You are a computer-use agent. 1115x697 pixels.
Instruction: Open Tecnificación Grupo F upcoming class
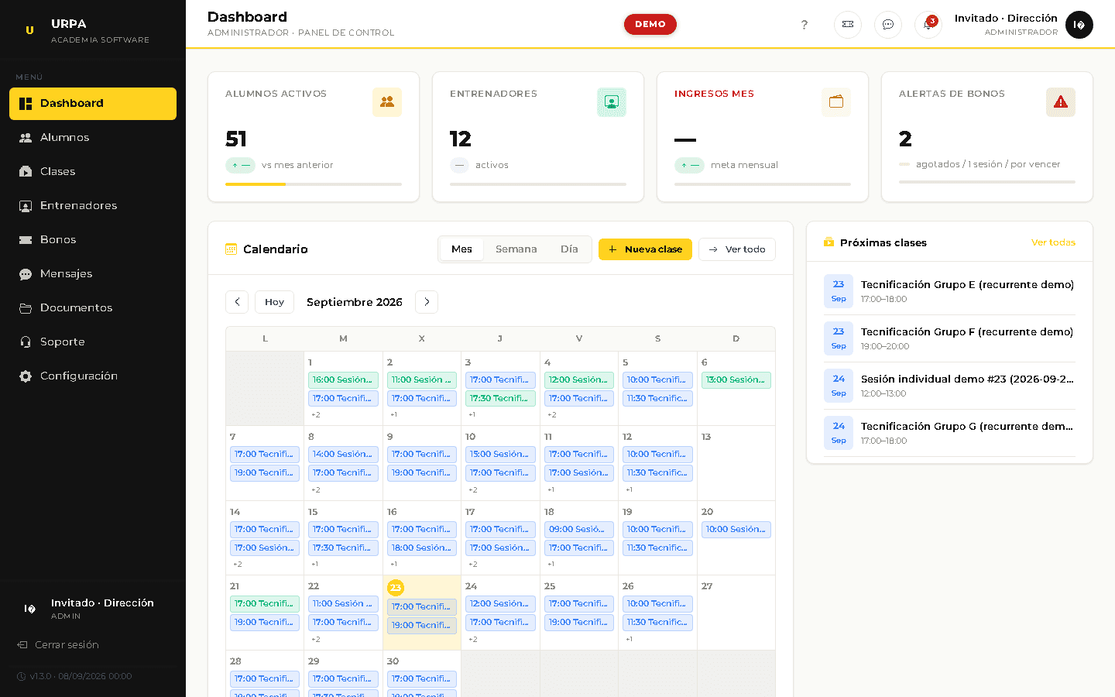[949, 338]
